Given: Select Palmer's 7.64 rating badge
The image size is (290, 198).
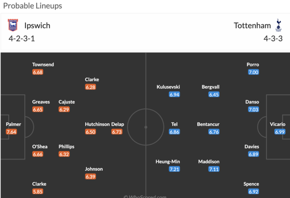Looking at the screenshot, I should (11, 132).
